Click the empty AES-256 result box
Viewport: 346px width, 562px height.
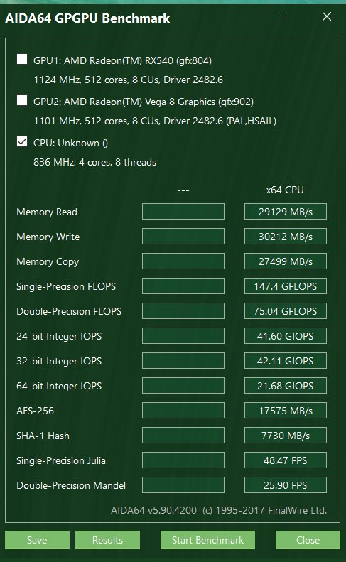[183, 411]
